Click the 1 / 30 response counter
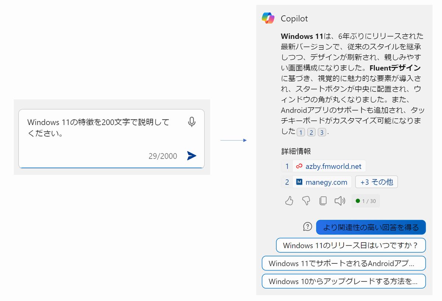The image size is (442, 301). click(x=365, y=201)
